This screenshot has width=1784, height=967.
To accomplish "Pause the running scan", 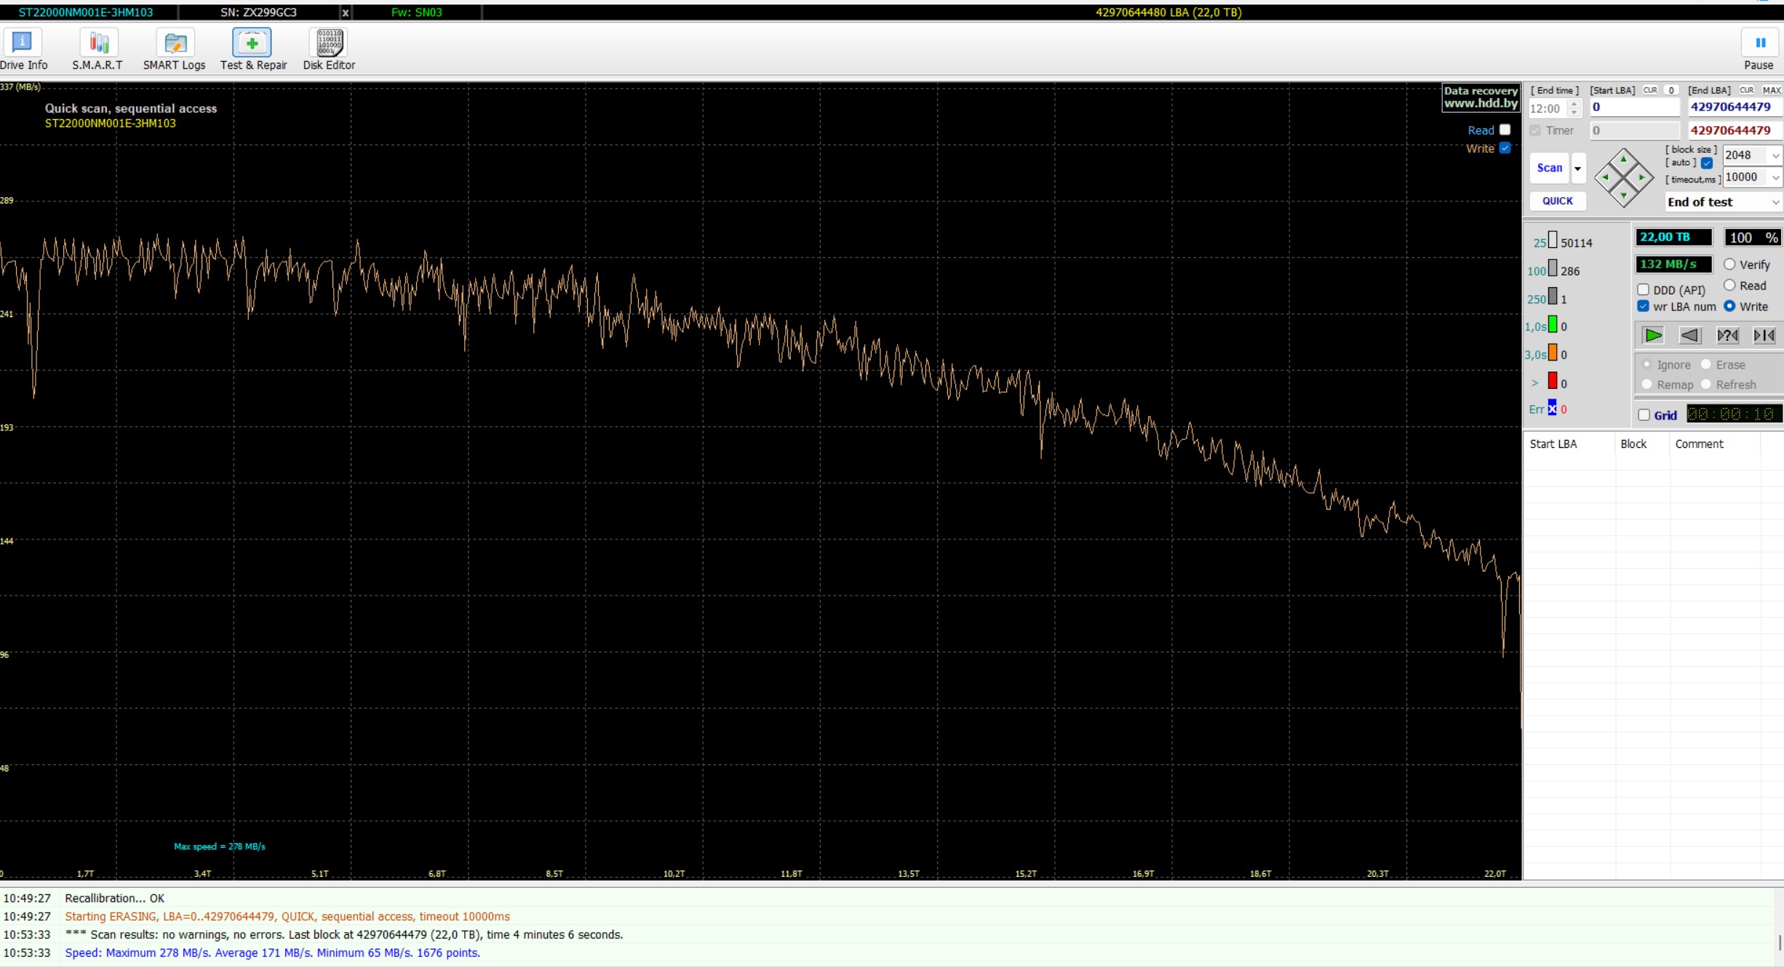I will 1759,49.
